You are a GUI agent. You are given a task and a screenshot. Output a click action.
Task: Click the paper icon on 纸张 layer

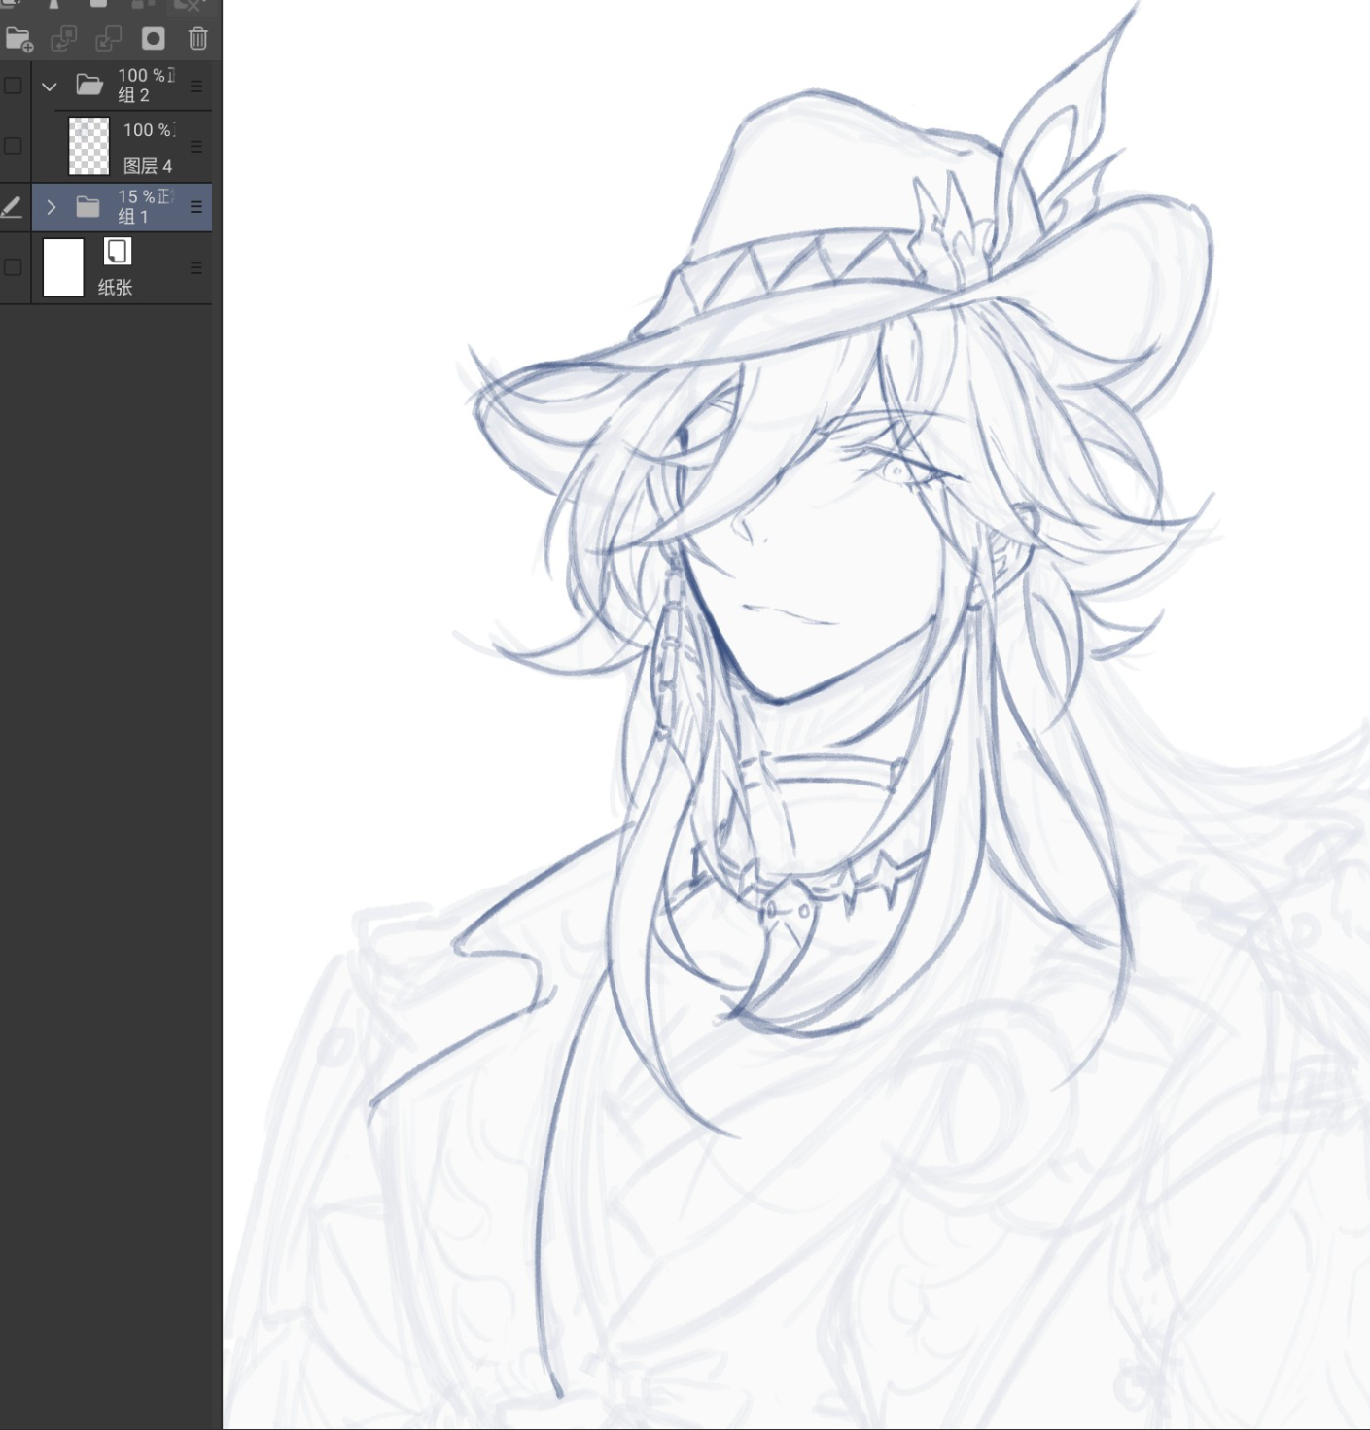pyautogui.click(x=118, y=252)
